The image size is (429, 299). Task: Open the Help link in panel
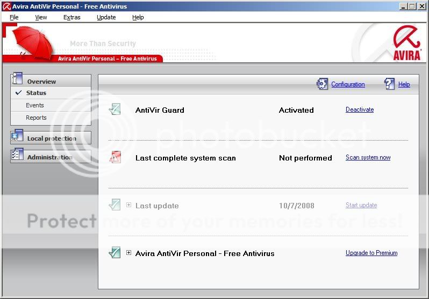(404, 84)
